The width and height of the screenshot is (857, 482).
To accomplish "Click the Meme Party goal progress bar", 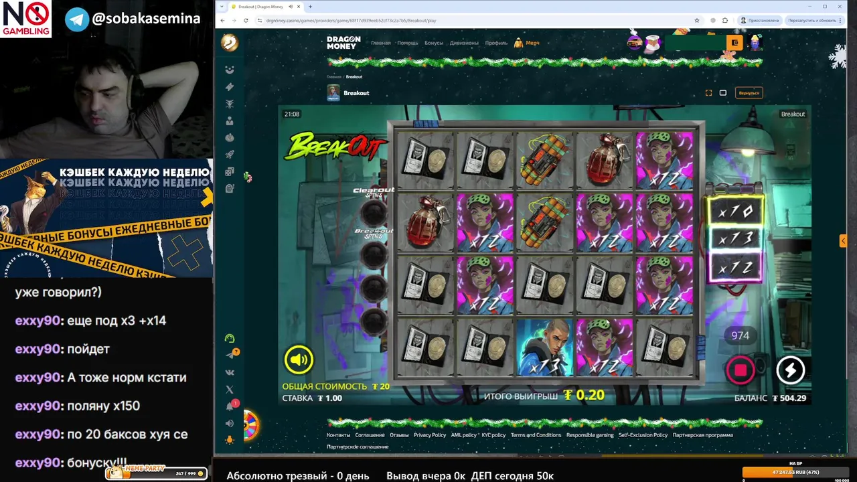I will (157, 473).
